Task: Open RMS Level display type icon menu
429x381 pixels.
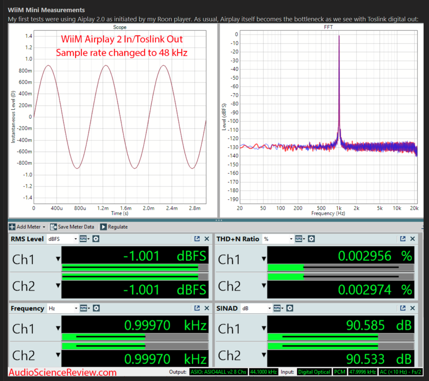Action: click(x=84, y=239)
